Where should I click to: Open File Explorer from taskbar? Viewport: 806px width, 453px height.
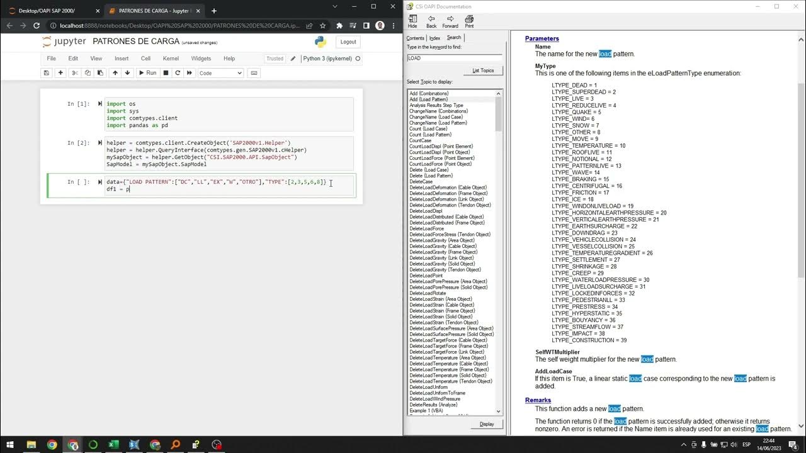click(31, 445)
